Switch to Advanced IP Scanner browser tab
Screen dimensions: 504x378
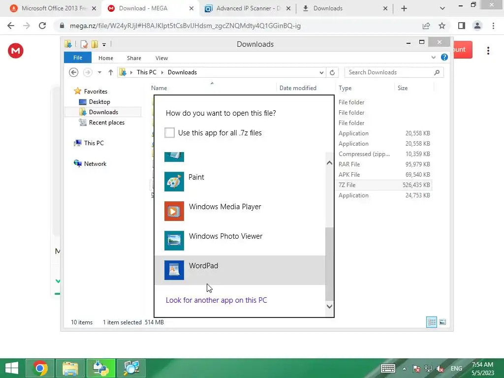point(248,8)
